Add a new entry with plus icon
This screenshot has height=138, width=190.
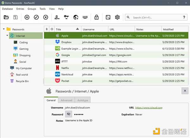click(x=27, y=17)
